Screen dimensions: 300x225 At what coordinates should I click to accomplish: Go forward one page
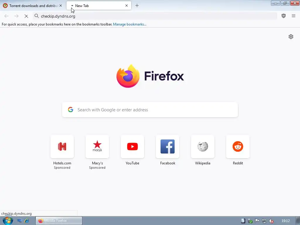click(16, 16)
